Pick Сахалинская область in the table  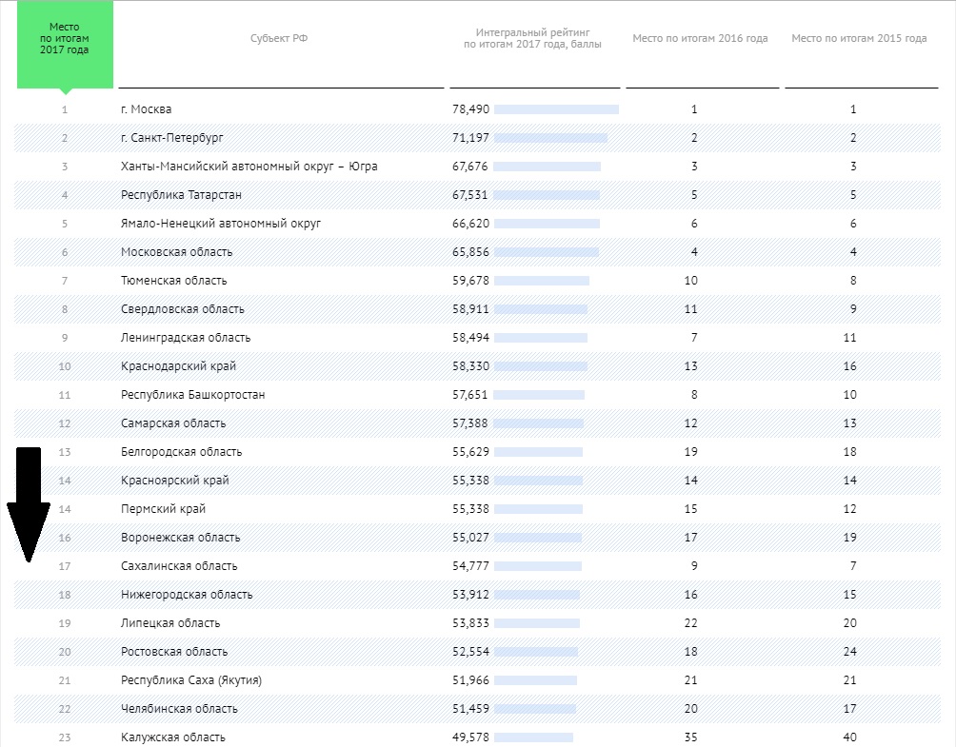tap(179, 566)
